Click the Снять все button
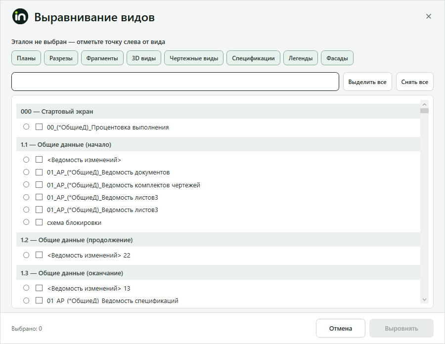Image resolution: width=445 pixels, height=344 pixels. [415, 82]
